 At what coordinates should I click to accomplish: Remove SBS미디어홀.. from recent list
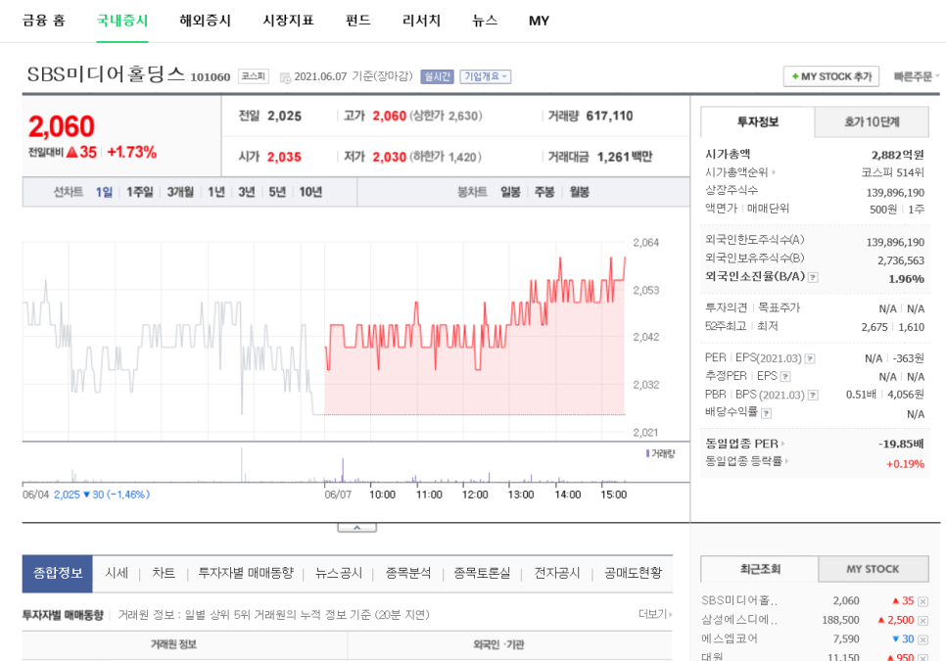click(922, 601)
